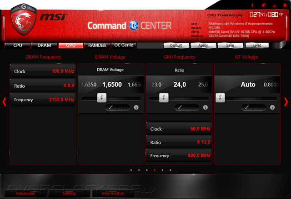The width and height of the screenshot is (291, 199).
Task: Save the profile with the Save button
Action: coord(230,45)
